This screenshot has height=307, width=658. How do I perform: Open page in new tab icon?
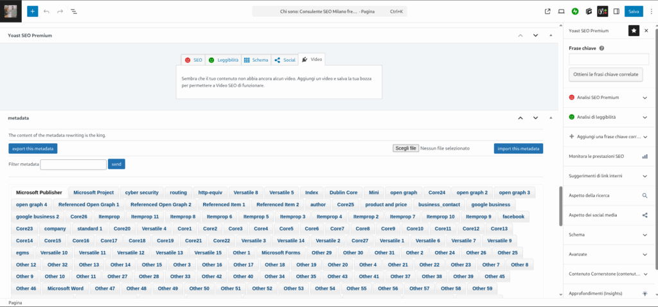(x=547, y=12)
